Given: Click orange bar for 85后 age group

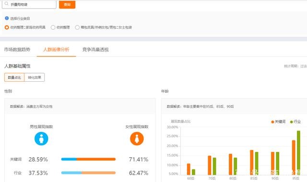Looking at the screenshot, I should (251, 162).
